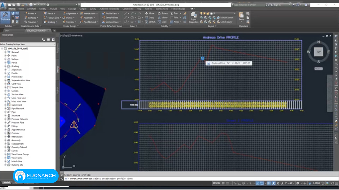339x190 pixels.
Task: Click the new drawing tab plus button
Action: pyautogui.click(x=54, y=31)
